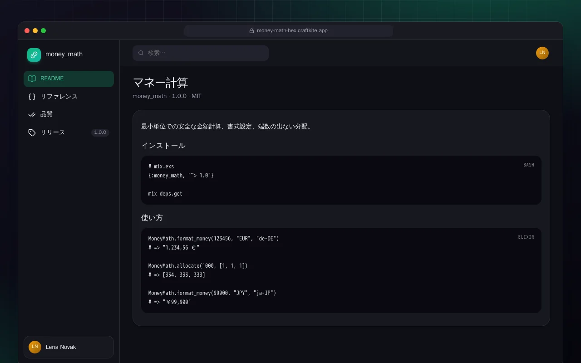The image size is (581, 363).
Task: Click the money-math-hex.craftkite.app address bar
Action: click(x=289, y=31)
